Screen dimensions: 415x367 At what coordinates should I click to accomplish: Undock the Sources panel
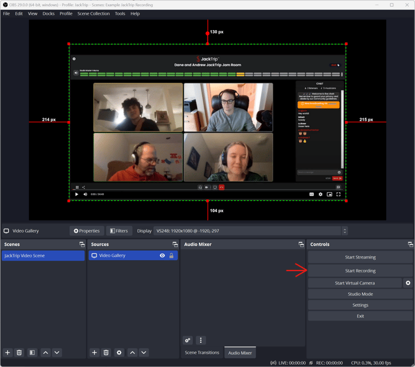pos(175,244)
